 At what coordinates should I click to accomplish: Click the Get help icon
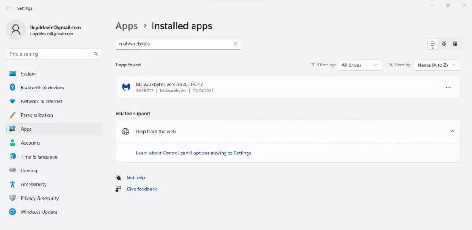coord(118,177)
